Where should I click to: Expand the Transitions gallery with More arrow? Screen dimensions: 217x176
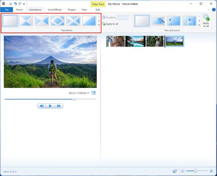[99, 25]
